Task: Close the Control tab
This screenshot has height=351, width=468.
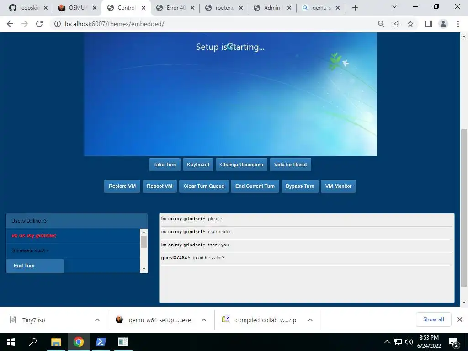Action: click(x=144, y=8)
